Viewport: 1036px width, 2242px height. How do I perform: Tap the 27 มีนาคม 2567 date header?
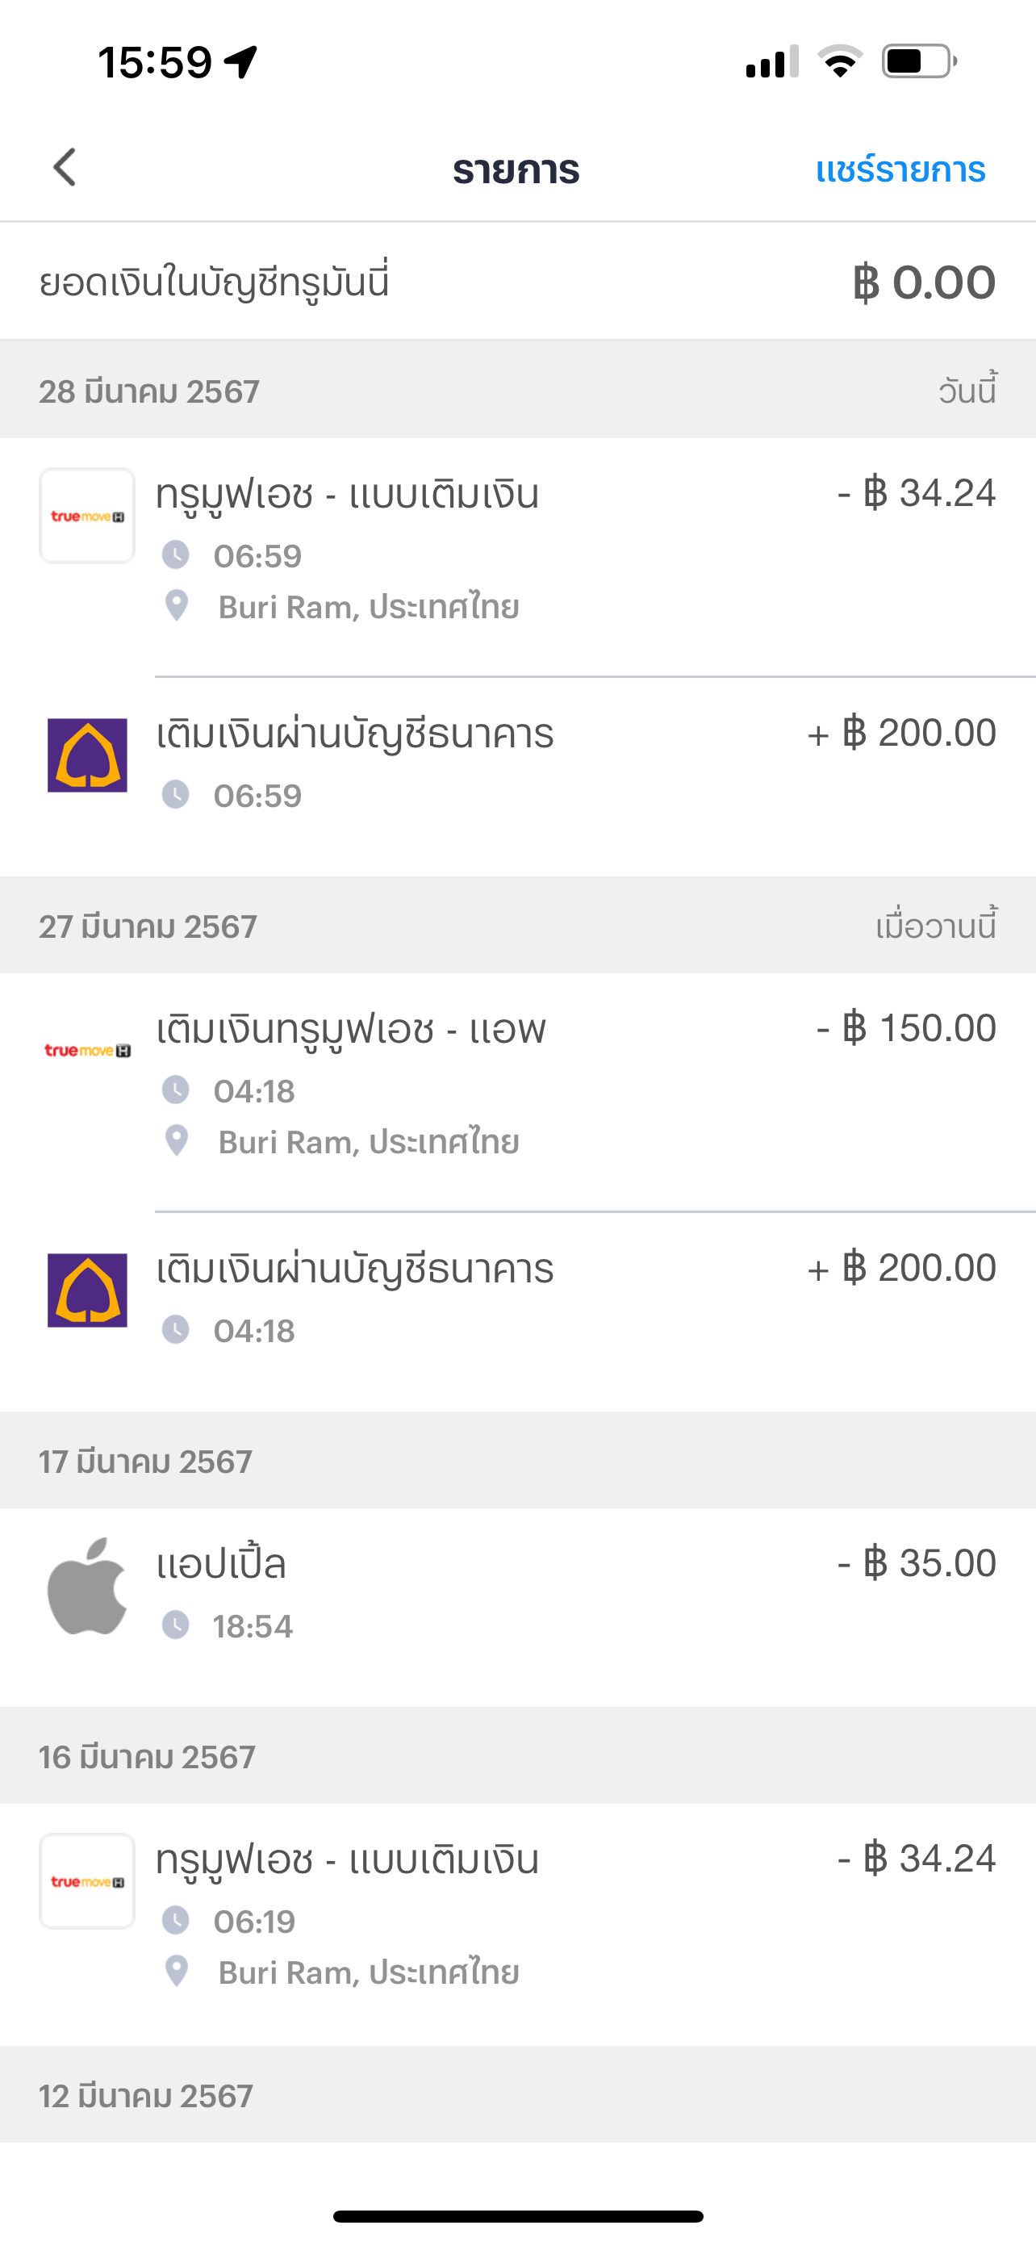pos(148,927)
